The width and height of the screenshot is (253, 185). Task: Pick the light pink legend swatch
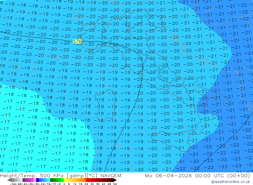pyautogui.click(x=35, y=180)
